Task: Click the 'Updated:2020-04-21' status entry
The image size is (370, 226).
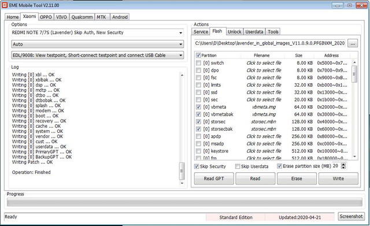Action: [x=299, y=217]
